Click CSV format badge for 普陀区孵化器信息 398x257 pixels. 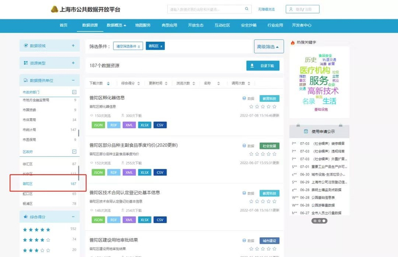tap(160, 125)
